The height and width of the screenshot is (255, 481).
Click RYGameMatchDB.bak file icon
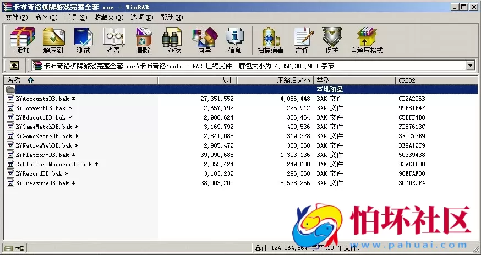tap(10, 127)
